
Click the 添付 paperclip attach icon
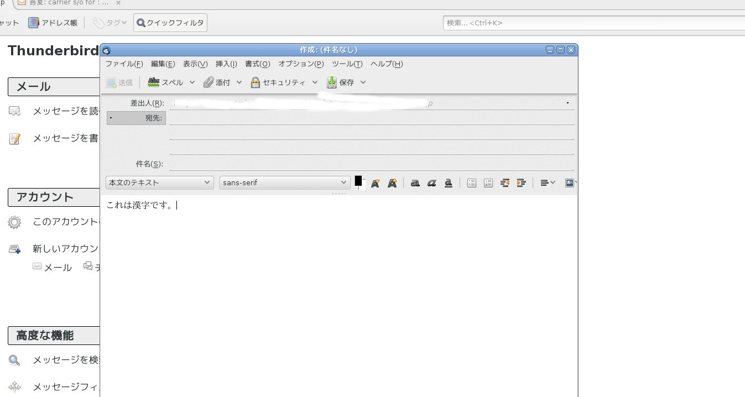tap(209, 82)
